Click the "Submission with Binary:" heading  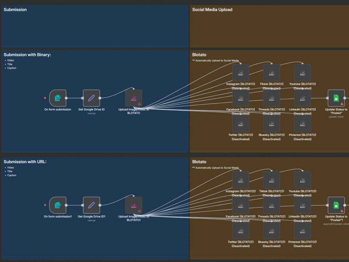[x=27, y=55]
